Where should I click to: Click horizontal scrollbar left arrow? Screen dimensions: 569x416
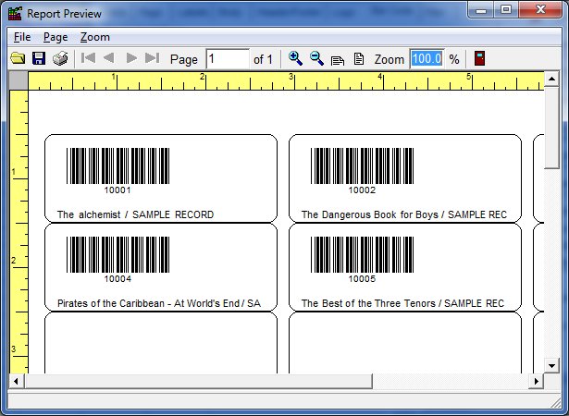pos(16,381)
